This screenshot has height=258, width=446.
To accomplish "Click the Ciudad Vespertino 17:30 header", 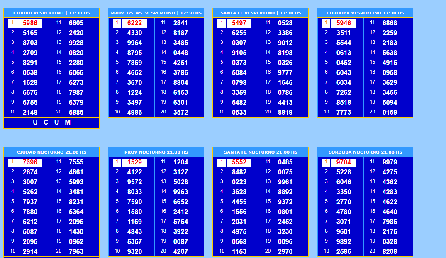I will tap(51, 13).
